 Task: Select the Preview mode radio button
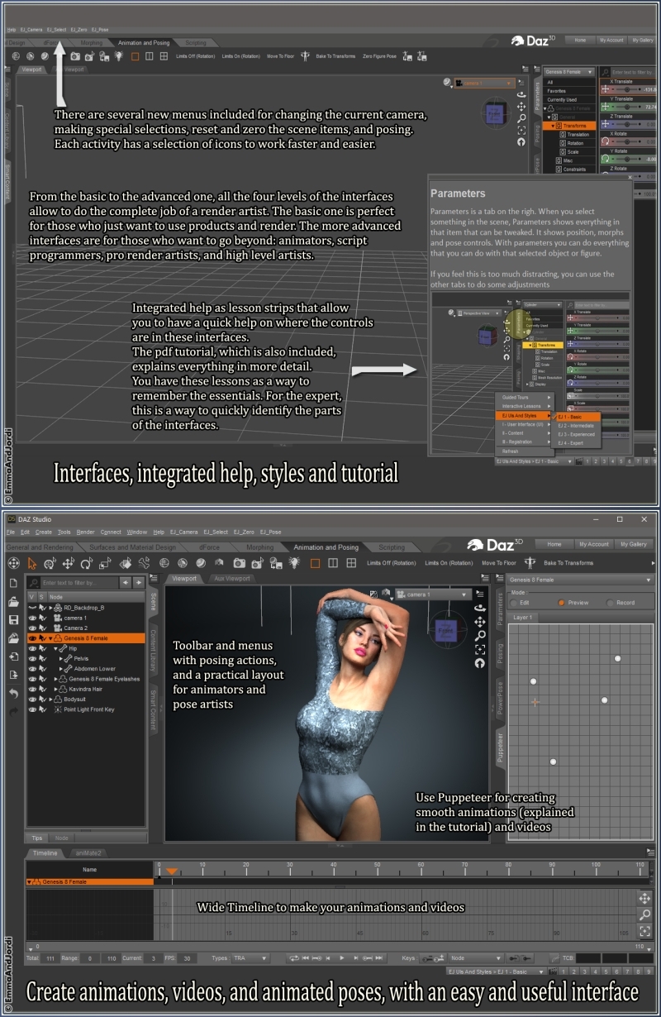coord(562,603)
